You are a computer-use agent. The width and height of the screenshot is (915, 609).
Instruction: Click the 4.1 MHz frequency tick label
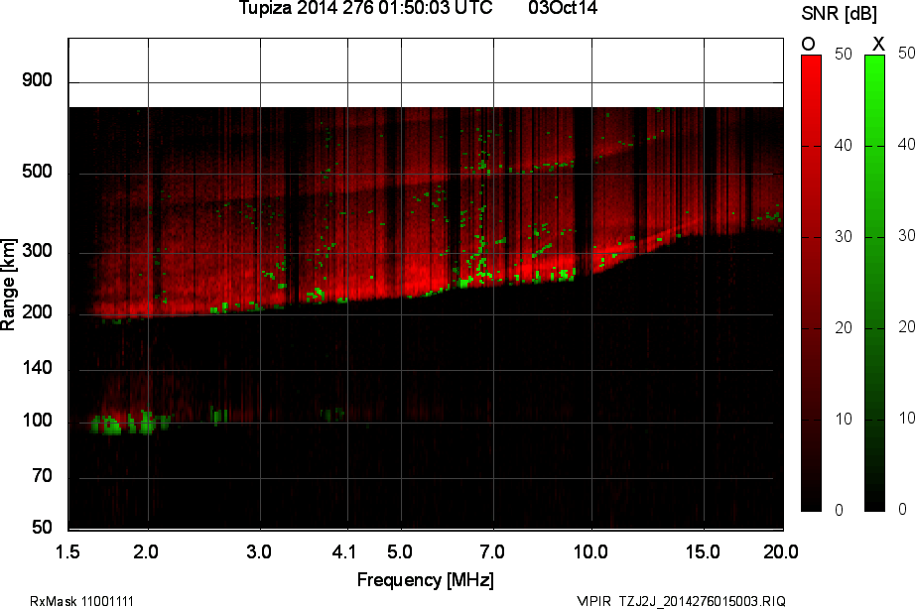345,550
